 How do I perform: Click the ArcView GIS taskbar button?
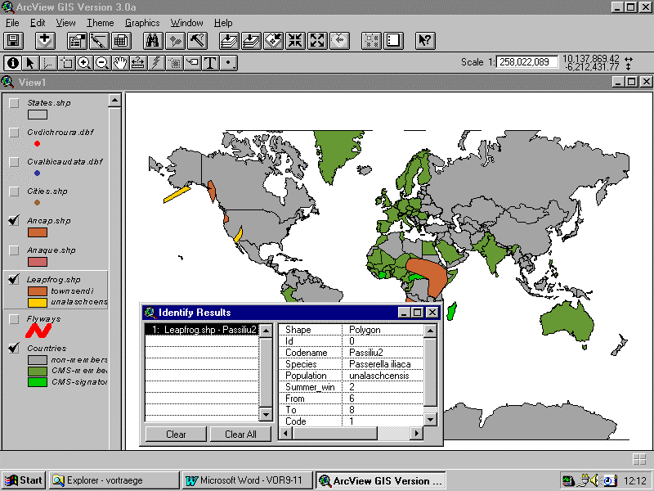click(x=380, y=480)
